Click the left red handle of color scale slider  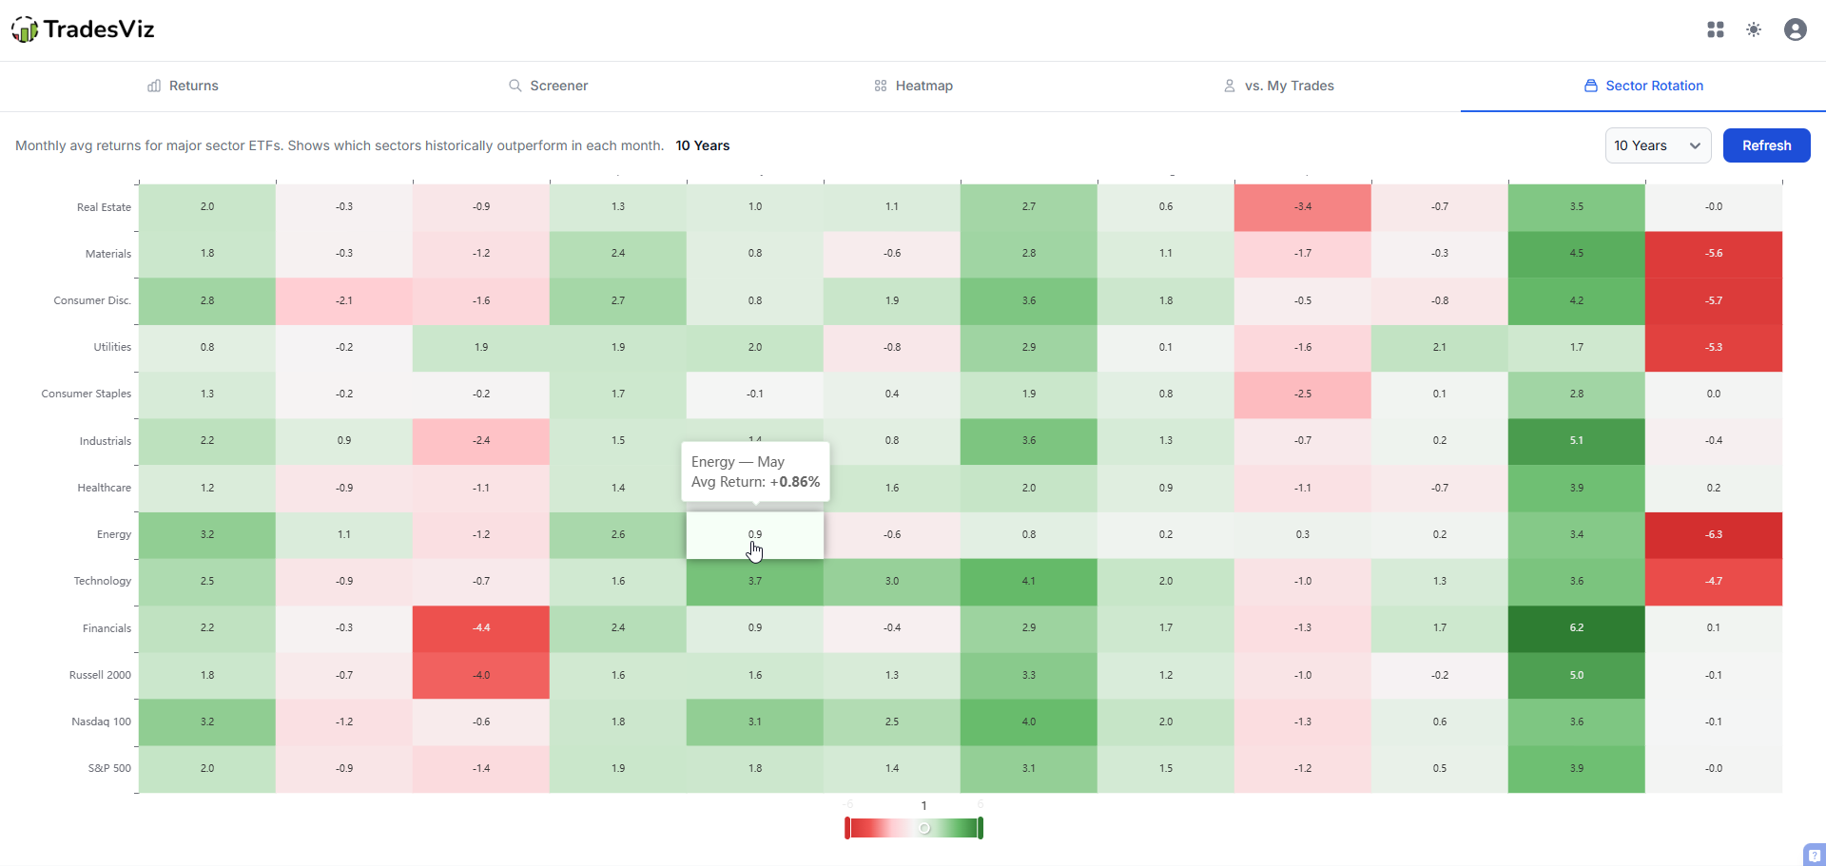point(847,828)
